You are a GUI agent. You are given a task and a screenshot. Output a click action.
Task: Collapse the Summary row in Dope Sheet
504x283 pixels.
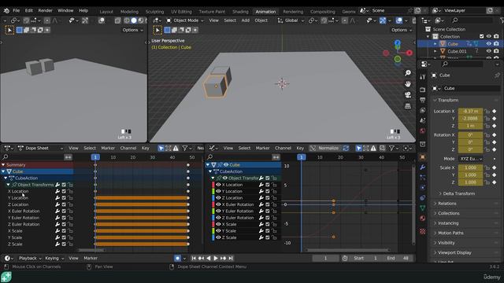click(3, 164)
